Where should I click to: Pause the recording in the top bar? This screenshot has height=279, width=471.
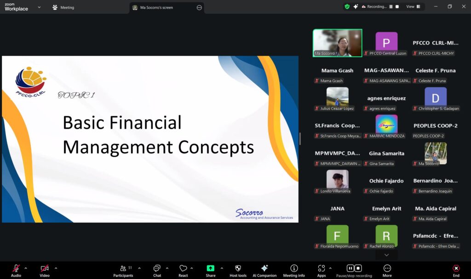[391, 7]
